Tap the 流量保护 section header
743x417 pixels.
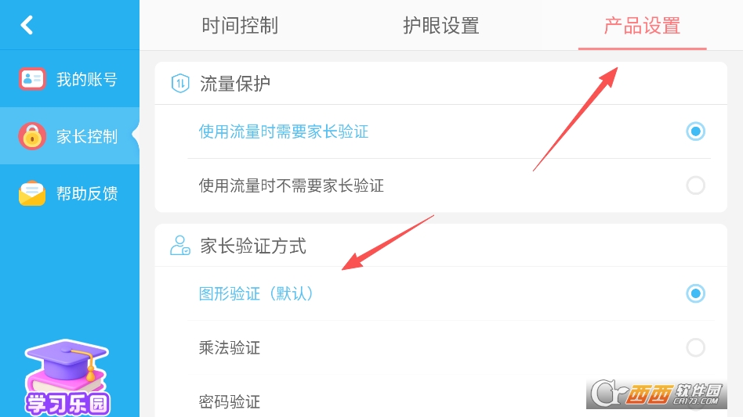pos(235,84)
